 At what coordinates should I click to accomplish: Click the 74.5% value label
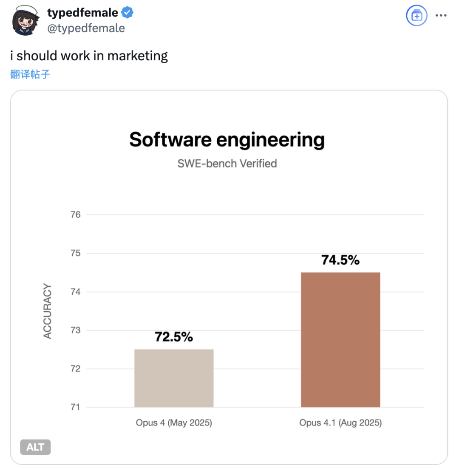340,260
